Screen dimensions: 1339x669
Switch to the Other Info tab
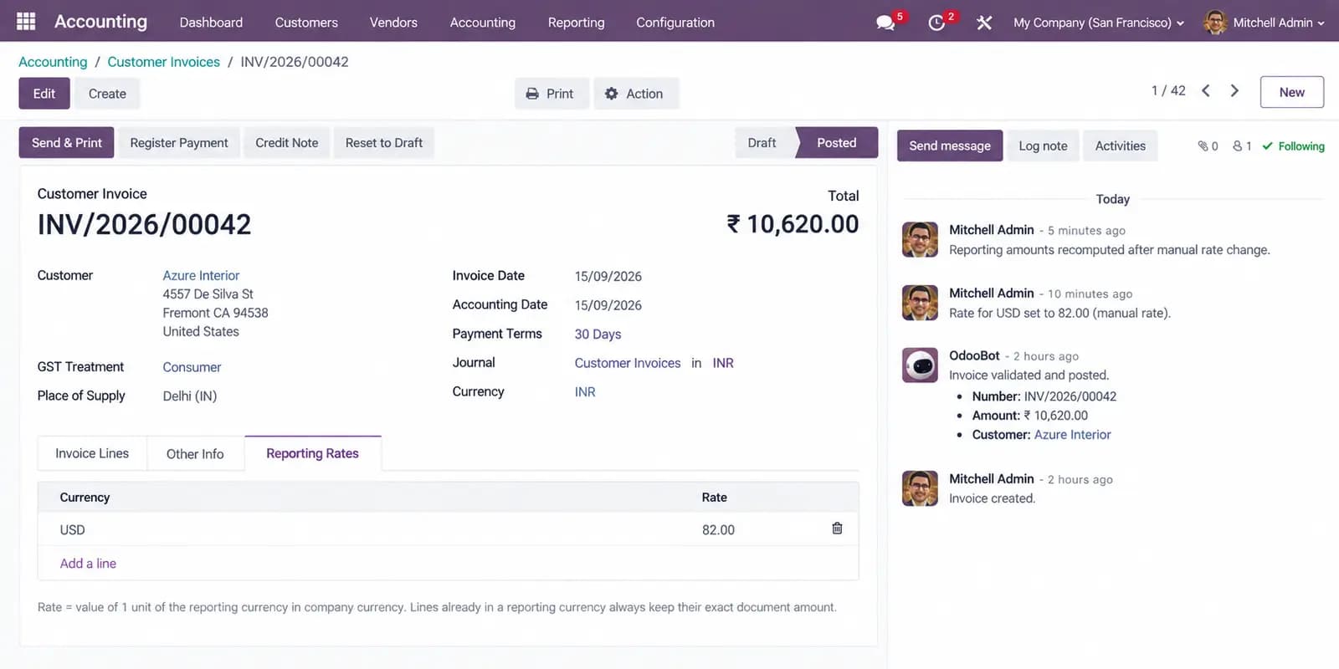(195, 453)
